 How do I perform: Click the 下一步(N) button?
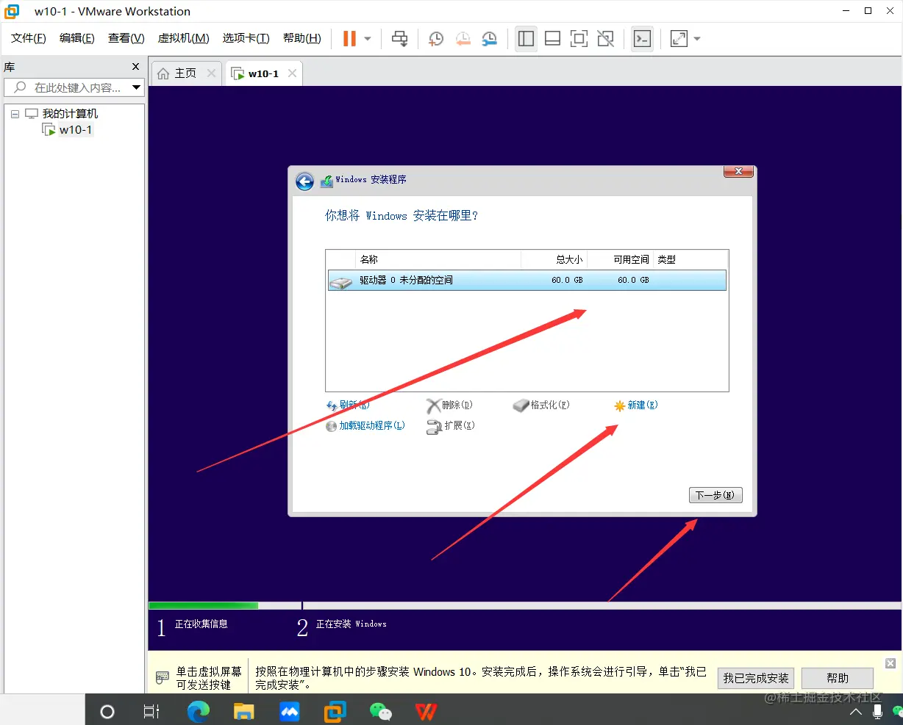715,495
